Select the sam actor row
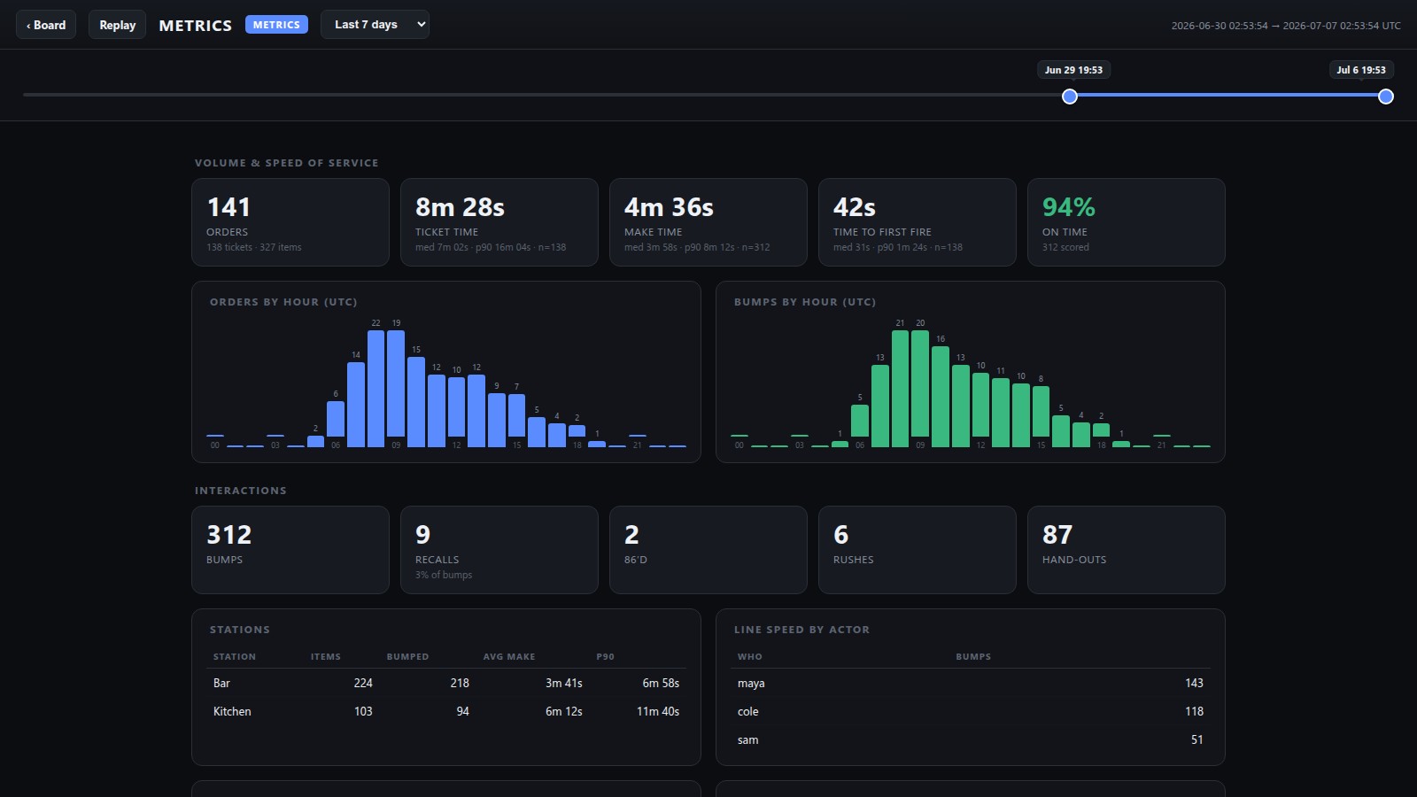 tap(971, 739)
